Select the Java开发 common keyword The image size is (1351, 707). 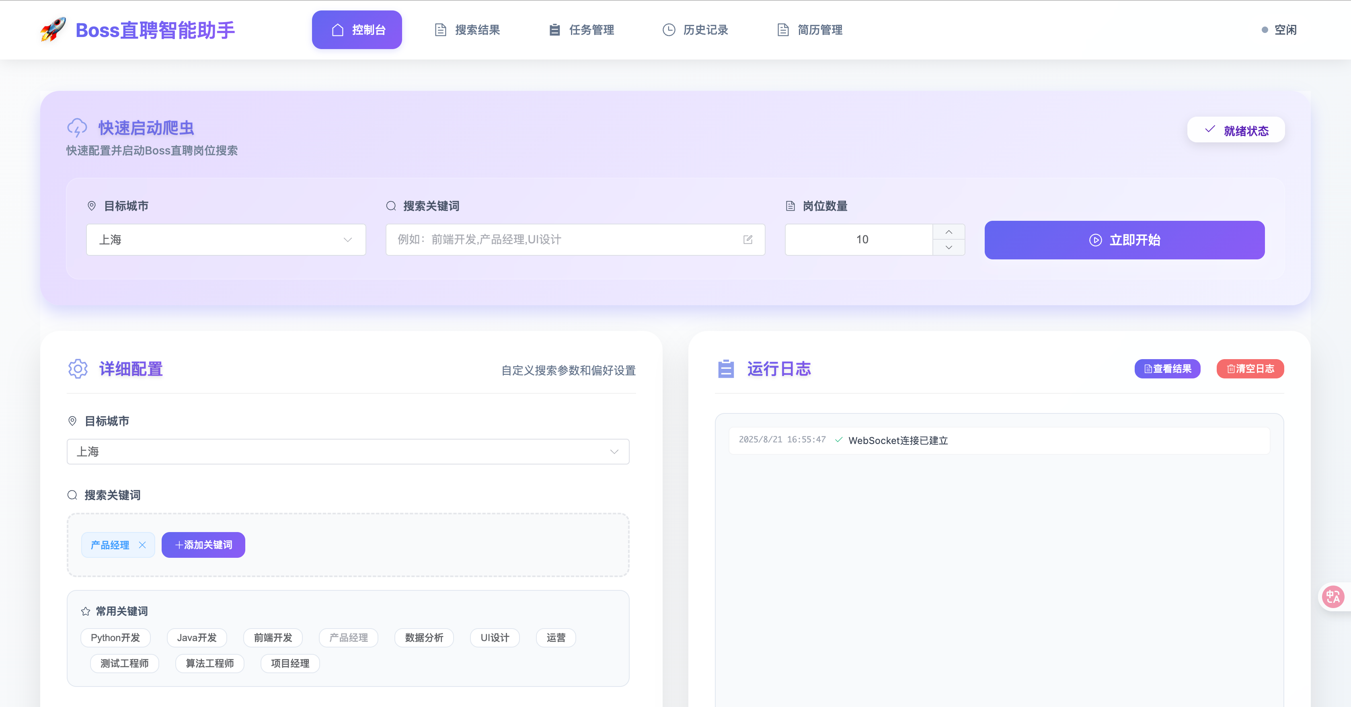pos(197,638)
